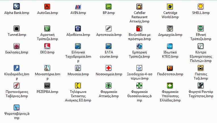Click the Cartridge World.bmp yellow icon
217x123 pixels.
pyautogui.click(x=170, y=6)
